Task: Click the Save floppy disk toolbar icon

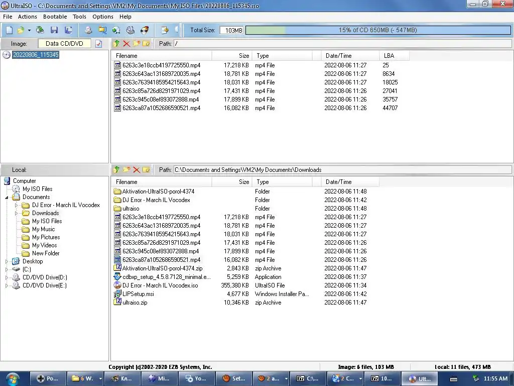Action: [x=54, y=30]
